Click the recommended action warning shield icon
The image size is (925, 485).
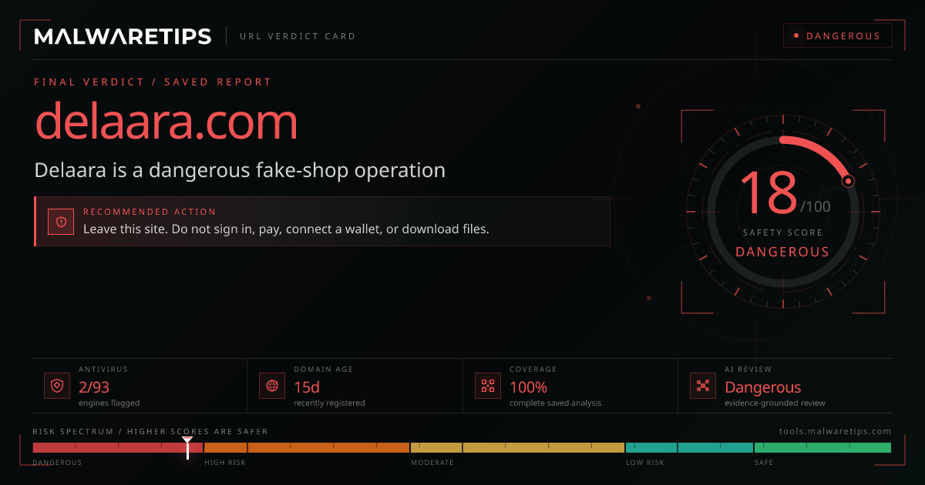[x=60, y=222]
